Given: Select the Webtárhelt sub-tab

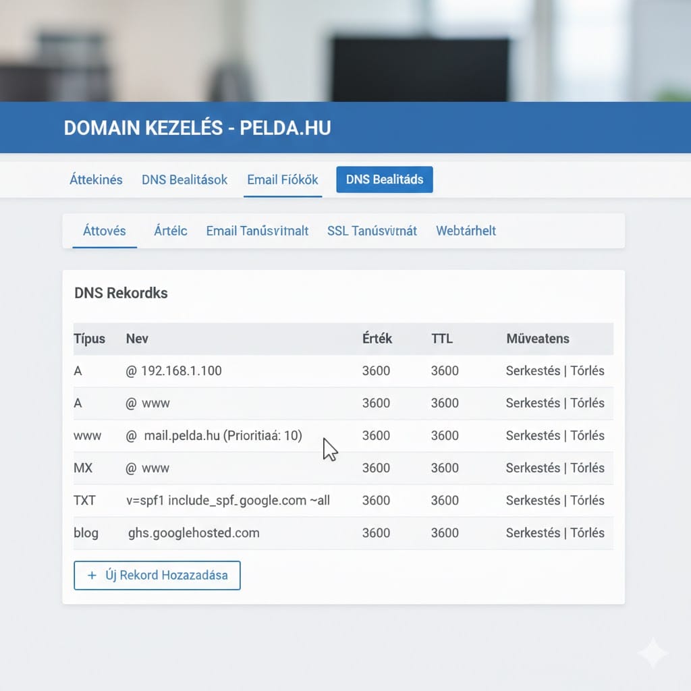Looking at the screenshot, I should point(466,231).
